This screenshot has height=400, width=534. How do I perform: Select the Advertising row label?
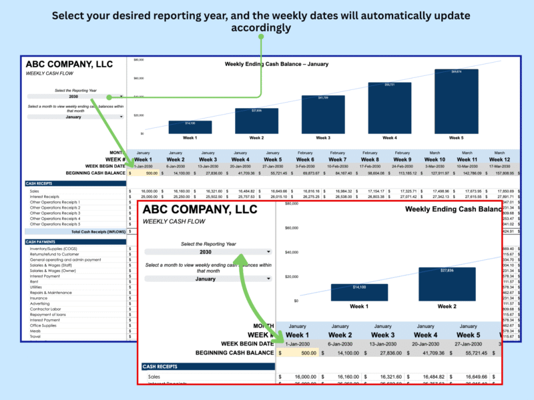tap(39, 303)
